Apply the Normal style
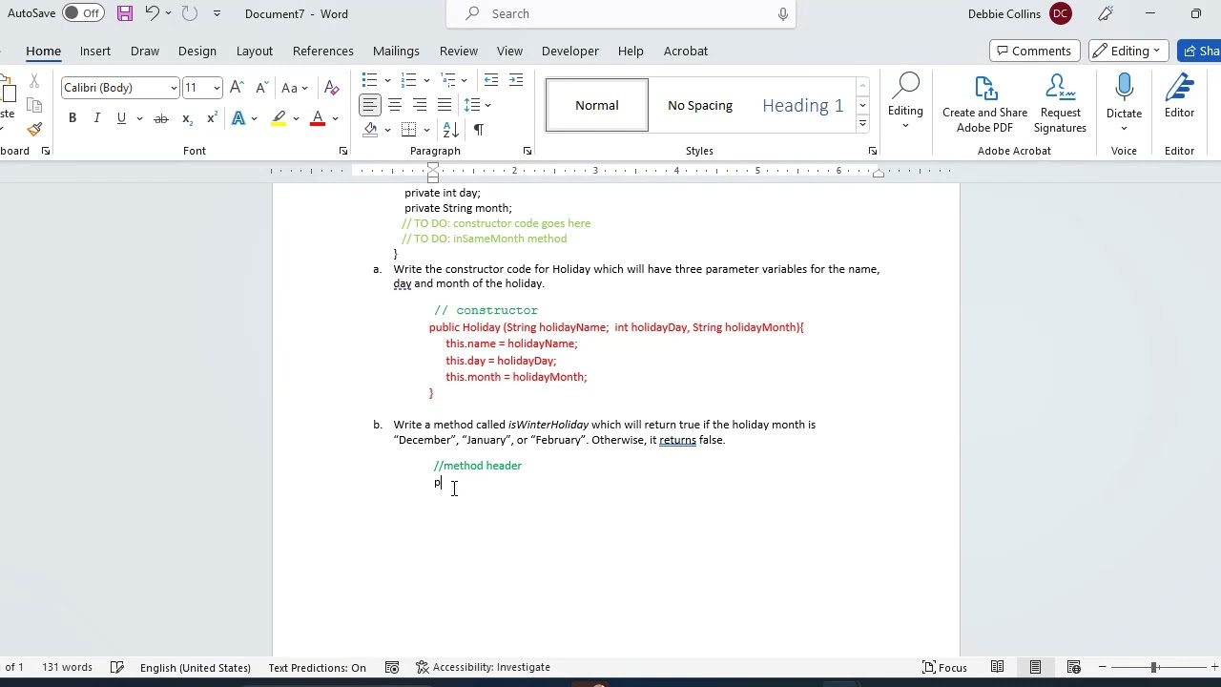 click(x=597, y=105)
